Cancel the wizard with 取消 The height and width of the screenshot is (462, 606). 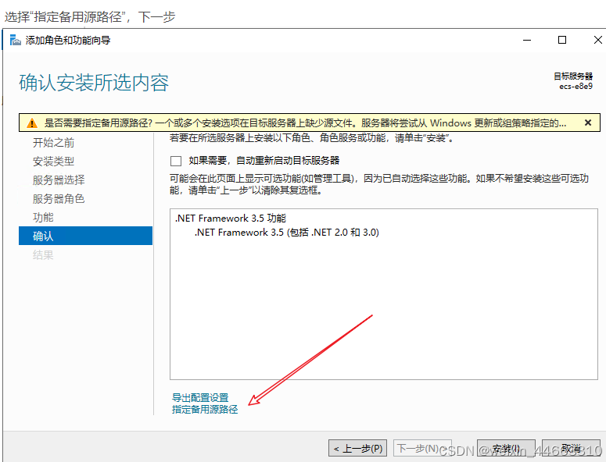click(571, 449)
